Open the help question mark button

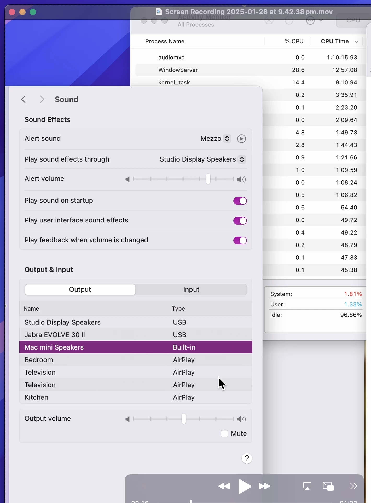click(247, 458)
